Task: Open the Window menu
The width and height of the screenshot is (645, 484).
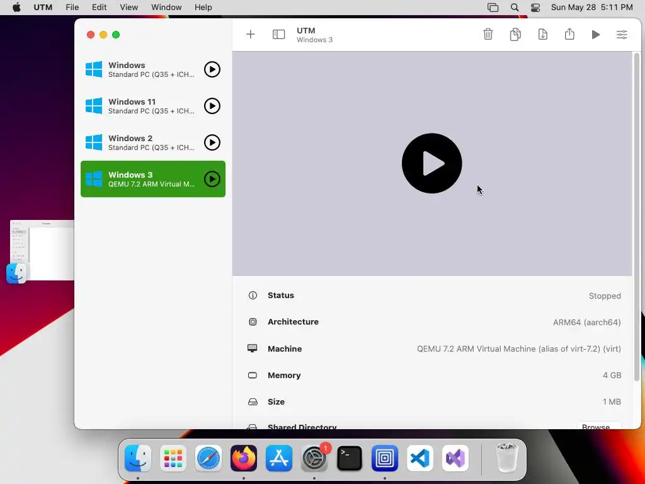Action: (166, 8)
